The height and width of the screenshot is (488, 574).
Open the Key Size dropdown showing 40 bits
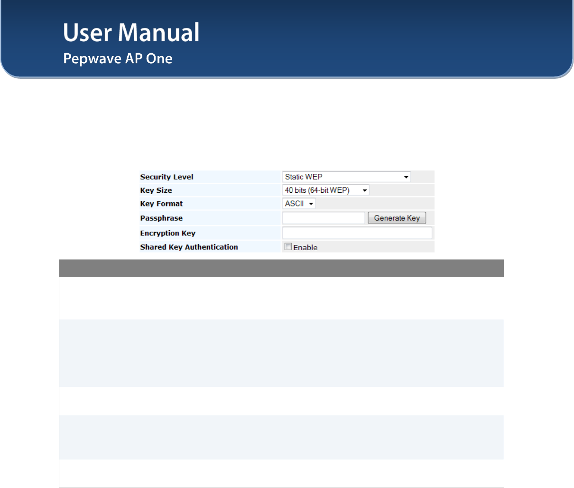pyautogui.click(x=325, y=190)
